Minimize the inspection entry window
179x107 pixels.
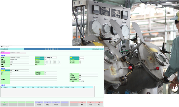tap(95, 47)
